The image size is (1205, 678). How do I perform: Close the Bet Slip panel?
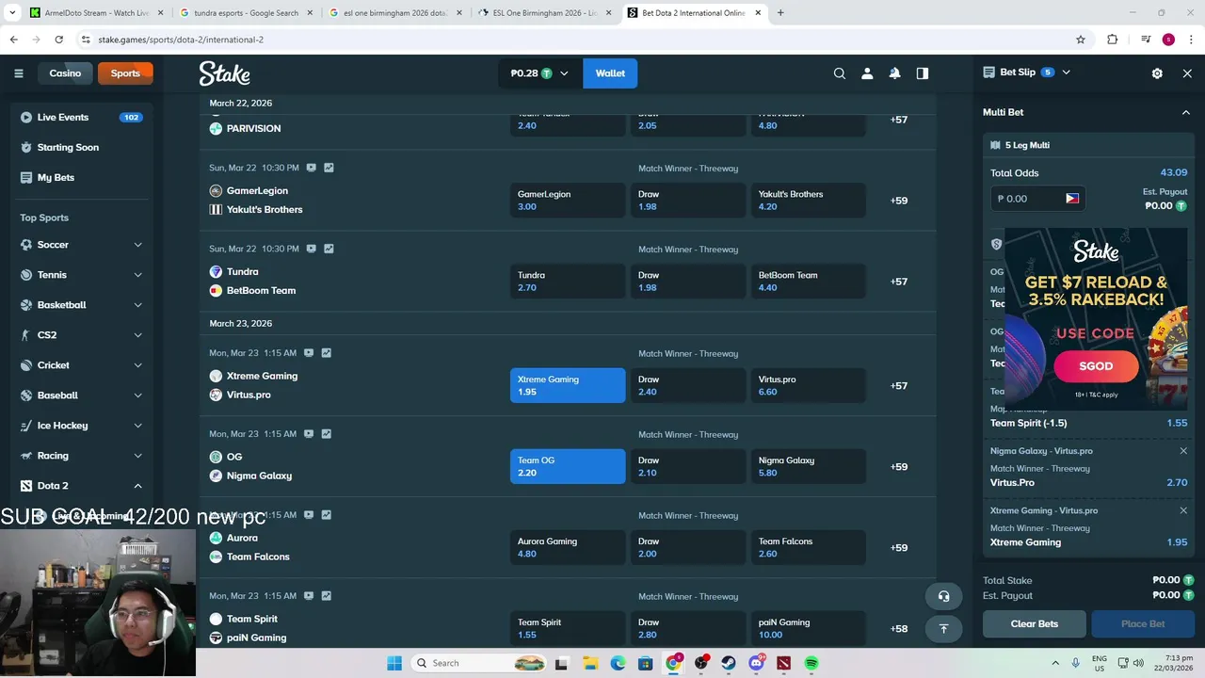tap(1187, 73)
